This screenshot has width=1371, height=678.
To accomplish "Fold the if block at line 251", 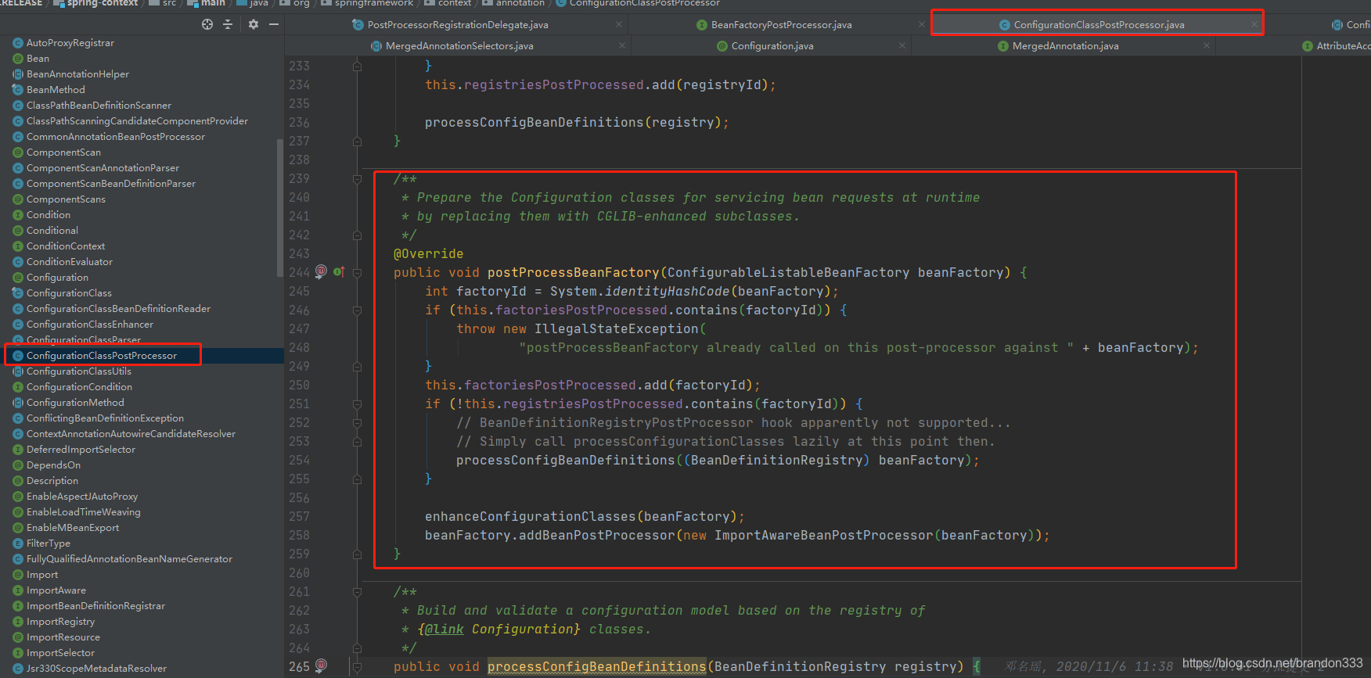I will tap(357, 404).
